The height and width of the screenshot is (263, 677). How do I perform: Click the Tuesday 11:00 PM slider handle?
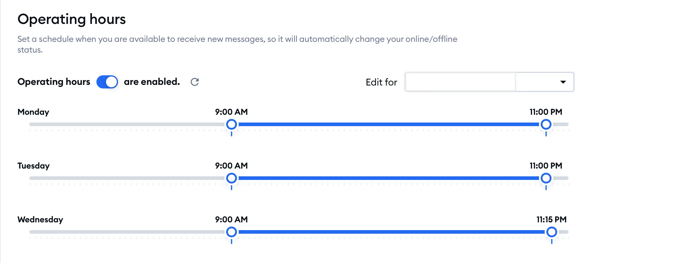pyautogui.click(x=546, y=178)
